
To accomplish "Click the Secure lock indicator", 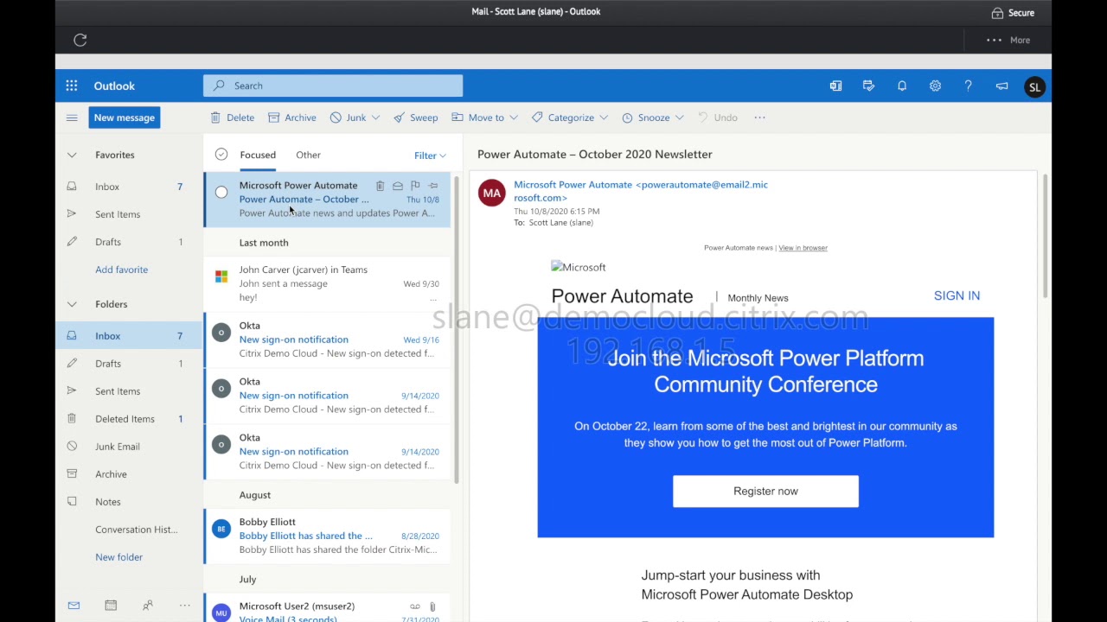I will point(1013,13).
